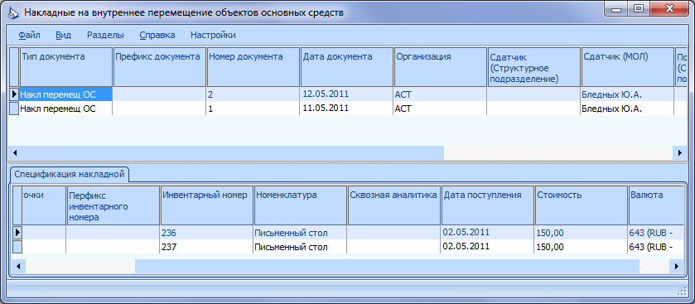
Task: Click the application icon in title bar
Action: pyautogui.click(x=13, y=12)
